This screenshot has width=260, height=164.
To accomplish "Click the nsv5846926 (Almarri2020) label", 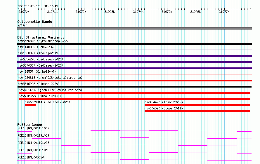I will [x=39, y=84].
